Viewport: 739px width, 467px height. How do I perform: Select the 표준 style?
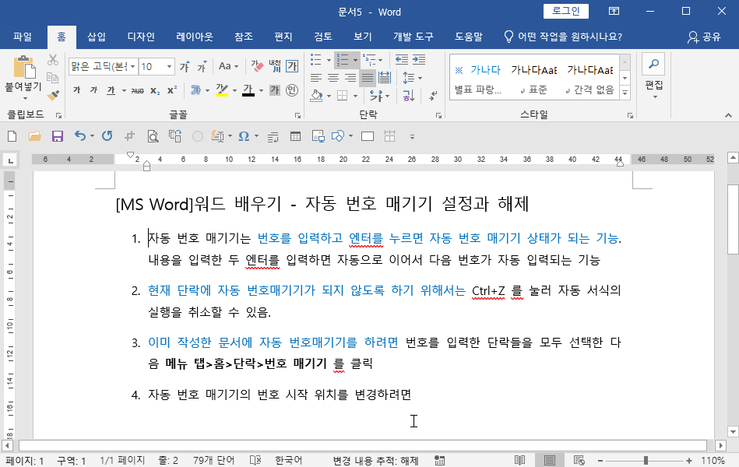tap(534, 79)
